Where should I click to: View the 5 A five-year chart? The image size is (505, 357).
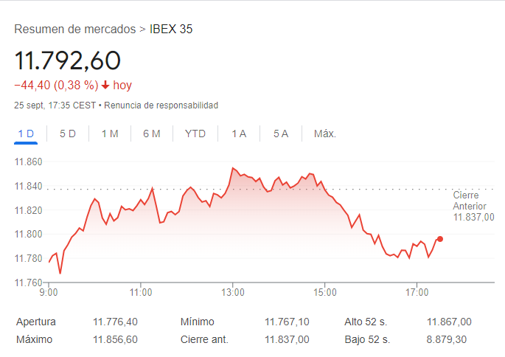281,134
